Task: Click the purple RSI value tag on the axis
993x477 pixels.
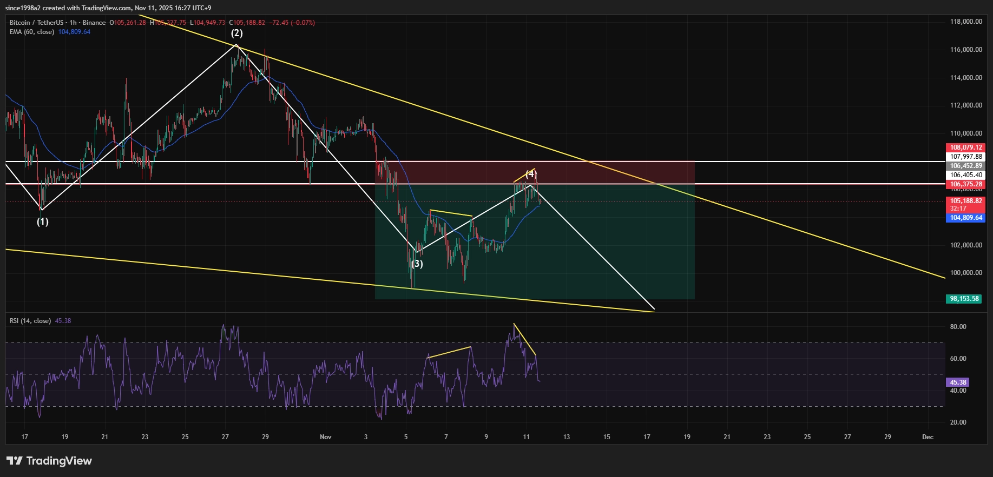Action: (958, 382)
